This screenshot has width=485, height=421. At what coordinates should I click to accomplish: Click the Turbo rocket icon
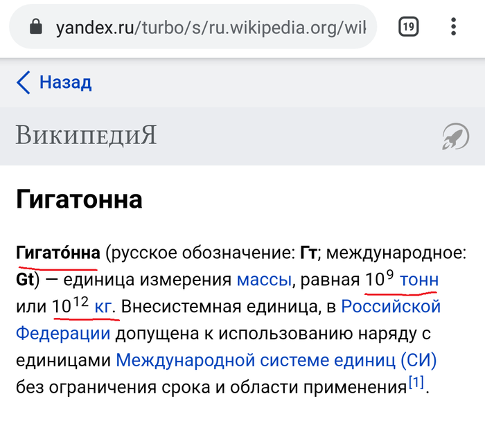point(455,136)
